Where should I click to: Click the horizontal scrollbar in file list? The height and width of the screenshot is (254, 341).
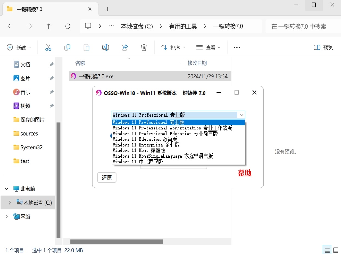(x=117, y=242)
